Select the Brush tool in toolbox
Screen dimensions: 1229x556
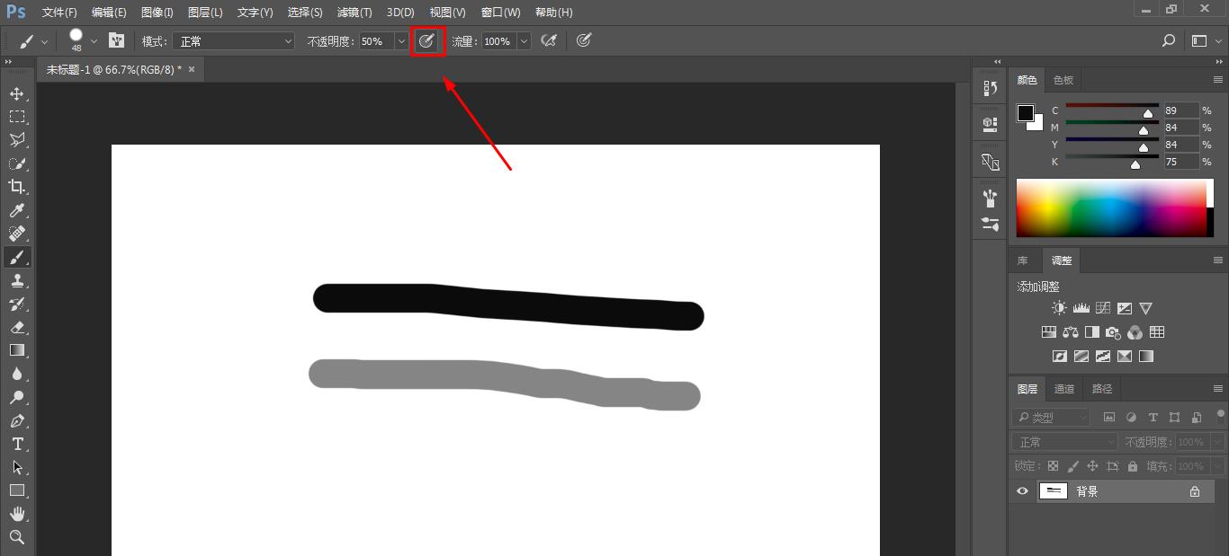[17, 257]
